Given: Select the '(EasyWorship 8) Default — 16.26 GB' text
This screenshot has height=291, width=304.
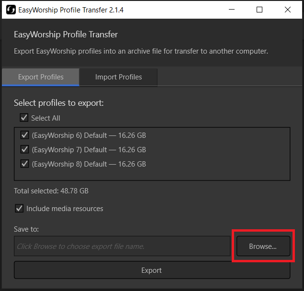Looking at the screenshot, I should tap(89, 164).
